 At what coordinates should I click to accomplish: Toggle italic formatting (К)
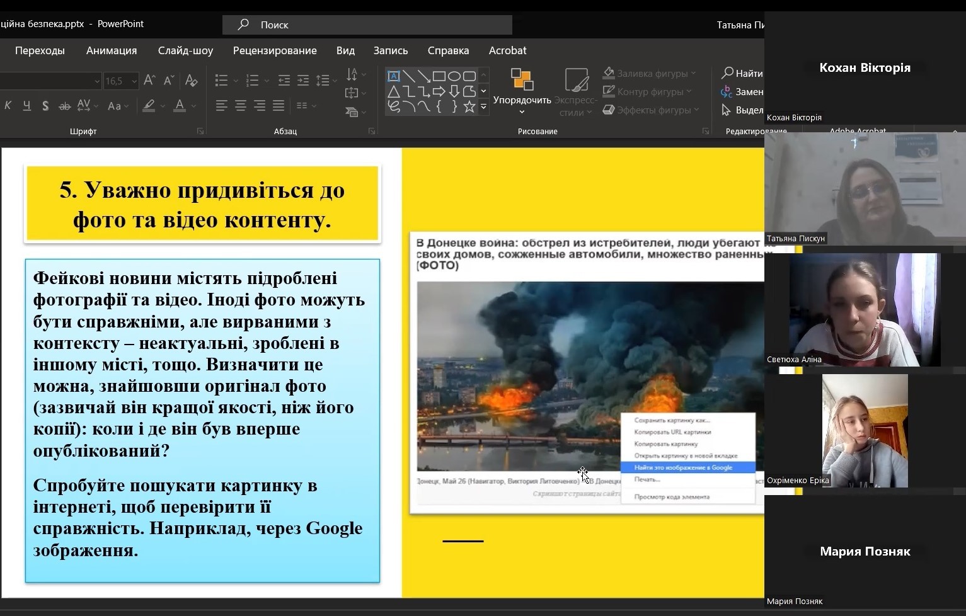coord(8,106)
